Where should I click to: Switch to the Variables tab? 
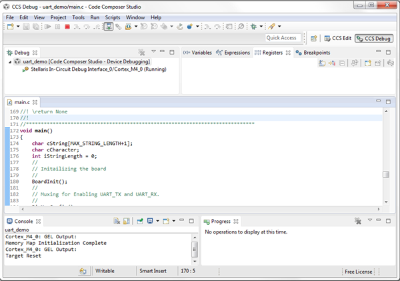coord(197,53)
